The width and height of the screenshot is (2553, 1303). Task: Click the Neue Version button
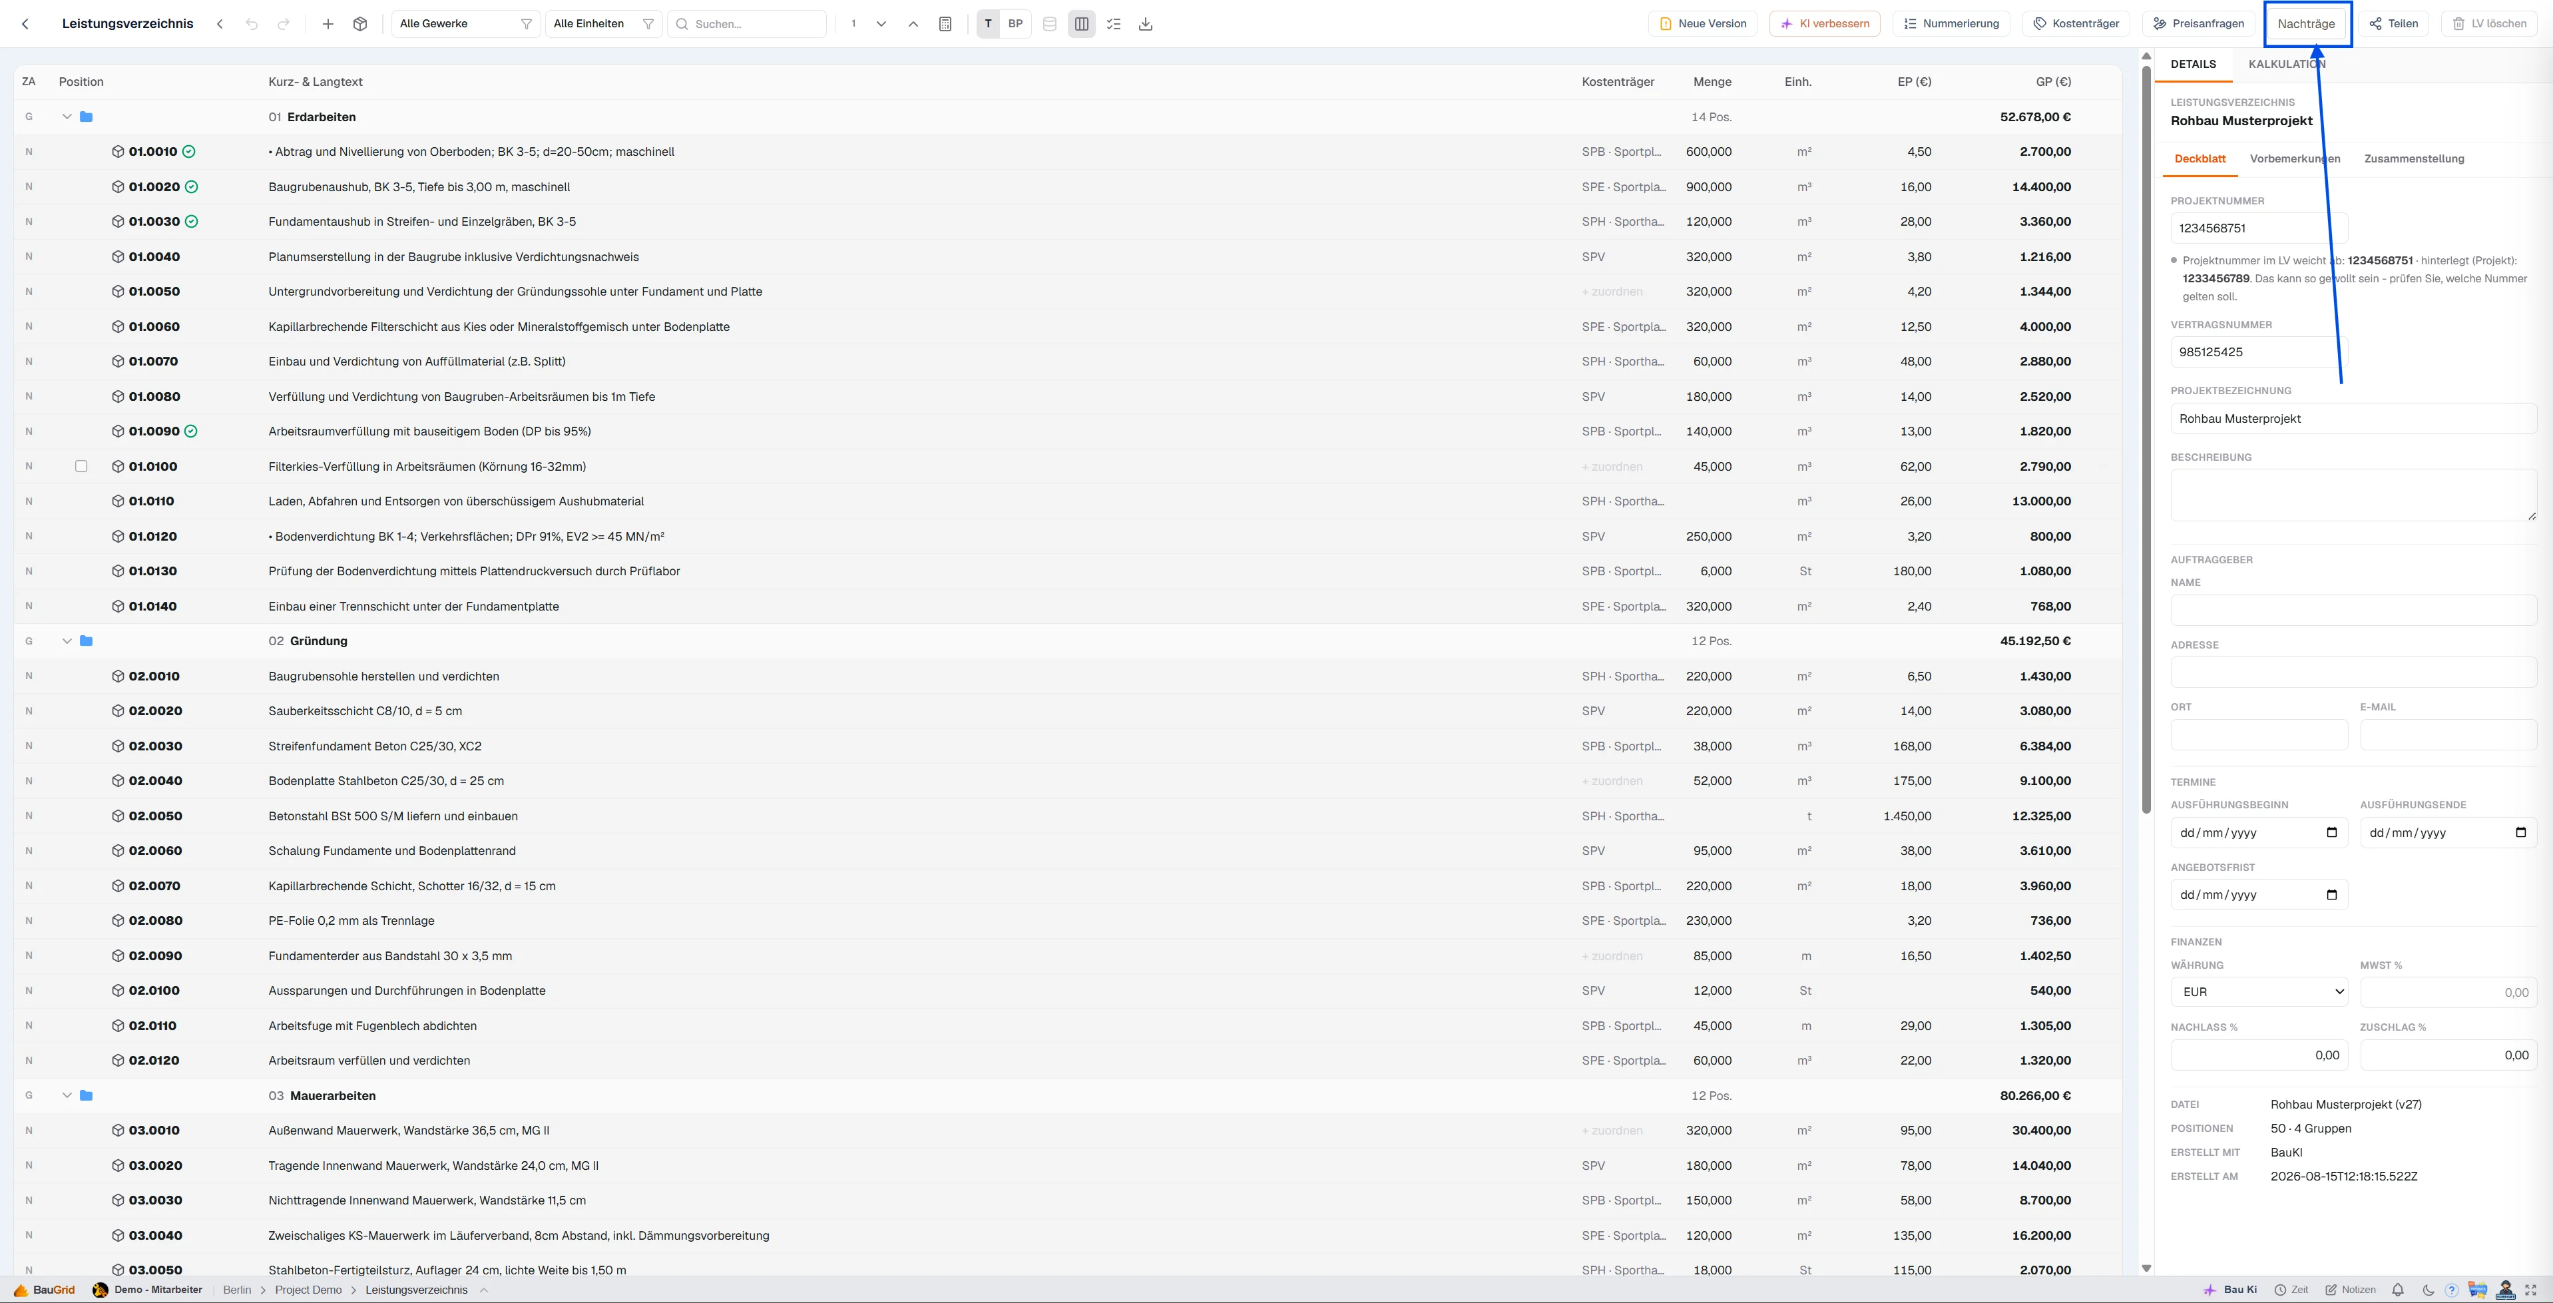pos(1703,24)
